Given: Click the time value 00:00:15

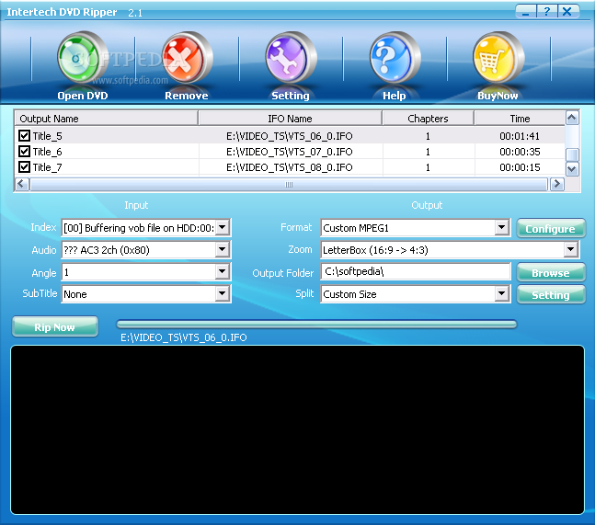Looking at the screenshot, I should click(x=520, y=167).
